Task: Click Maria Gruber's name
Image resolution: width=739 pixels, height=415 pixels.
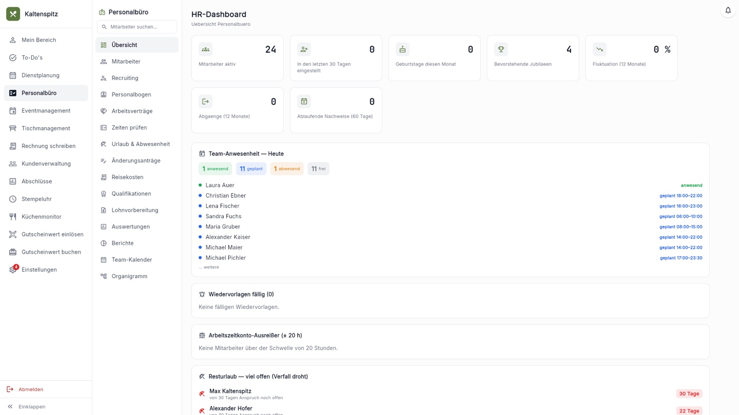Action: click(x=223, y=226)
